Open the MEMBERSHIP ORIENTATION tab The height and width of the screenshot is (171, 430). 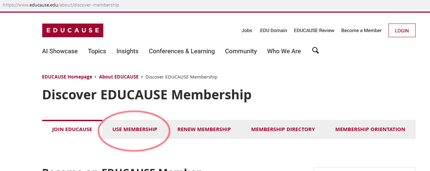(370, 129)
